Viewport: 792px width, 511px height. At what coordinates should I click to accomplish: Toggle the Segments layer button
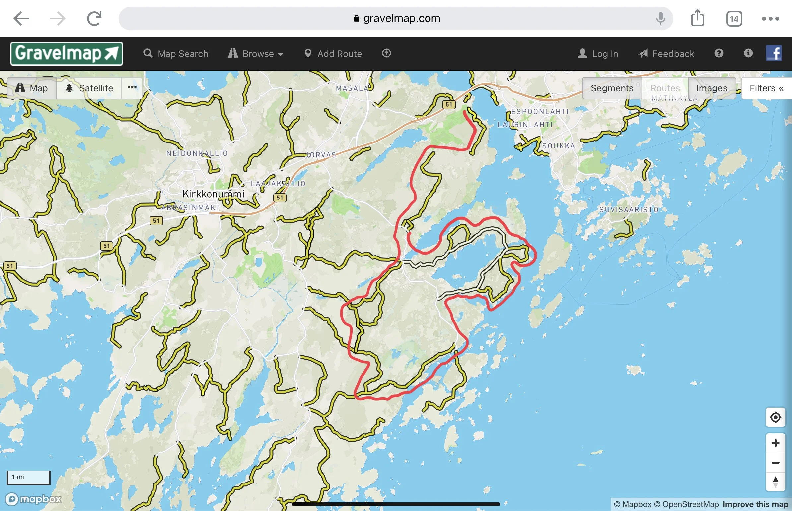tap(612, 88)
